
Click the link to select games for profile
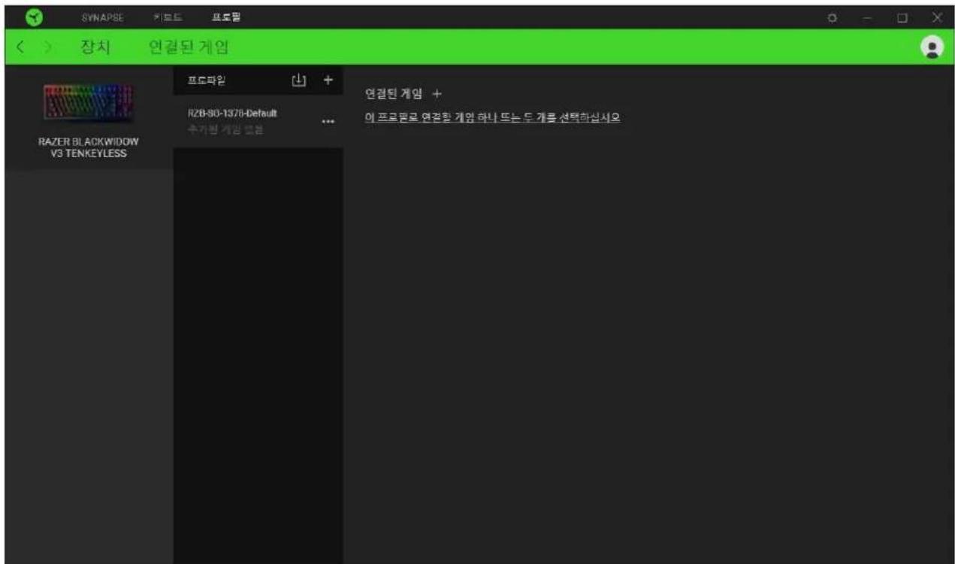[x=492, y=118]
